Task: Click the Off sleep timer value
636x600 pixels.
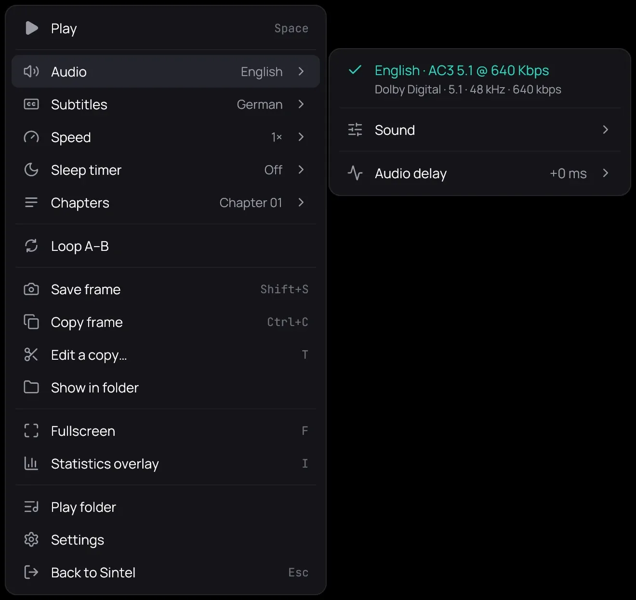Action: click(x=273, y=170)
